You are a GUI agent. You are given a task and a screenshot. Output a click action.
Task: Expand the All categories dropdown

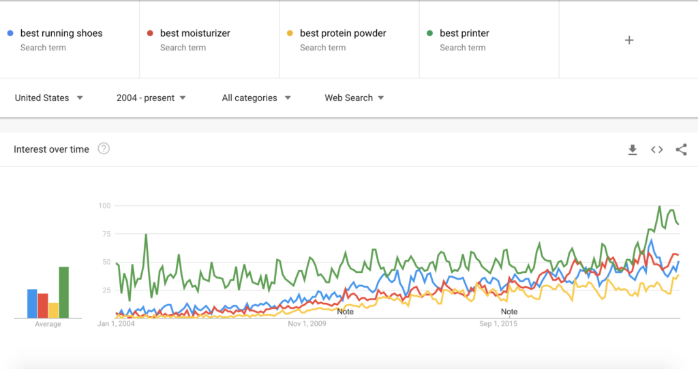[256, 98]
